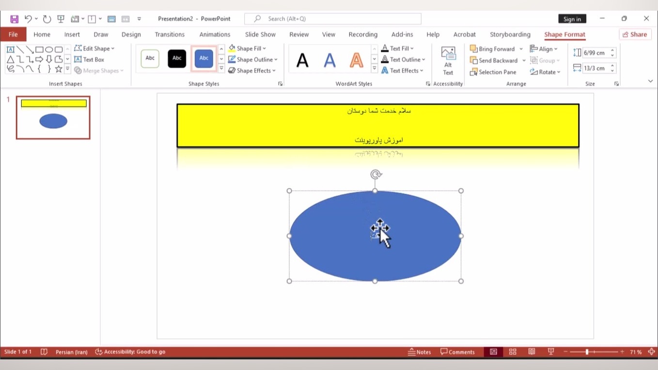Choose the rectangle shape in the shapes gallery
Image resolution: width=658 pixels, height=370 pixels.
click(x=39, y=49)
